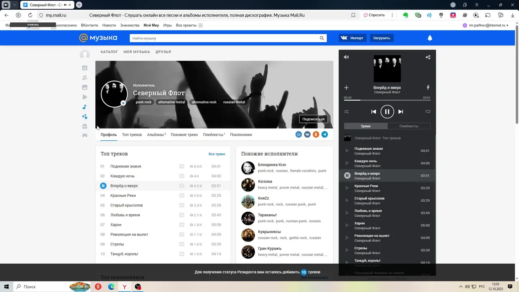Click the sidebar user avatar
Screen dimensions: 519x292
point(85,55)
